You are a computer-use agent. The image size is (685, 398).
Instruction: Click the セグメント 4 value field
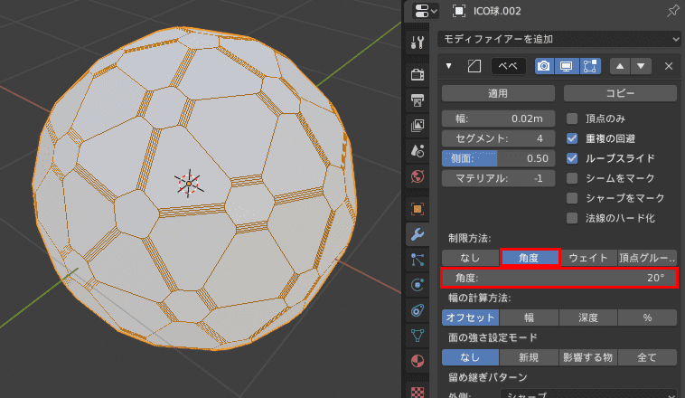[498, 138]
